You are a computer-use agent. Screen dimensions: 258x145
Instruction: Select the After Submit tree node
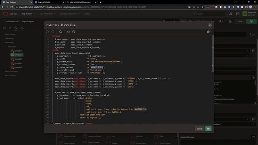click(x=10, y=34)
